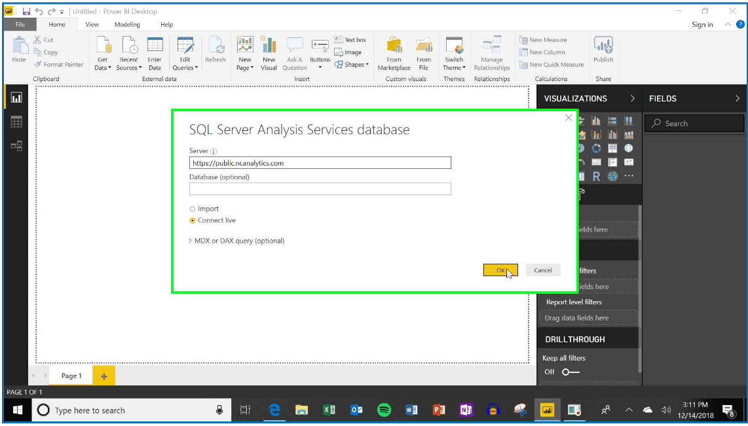Click the Save icon in title bar
This screenshot has width=748, height=426.
(x=26, y=11)
